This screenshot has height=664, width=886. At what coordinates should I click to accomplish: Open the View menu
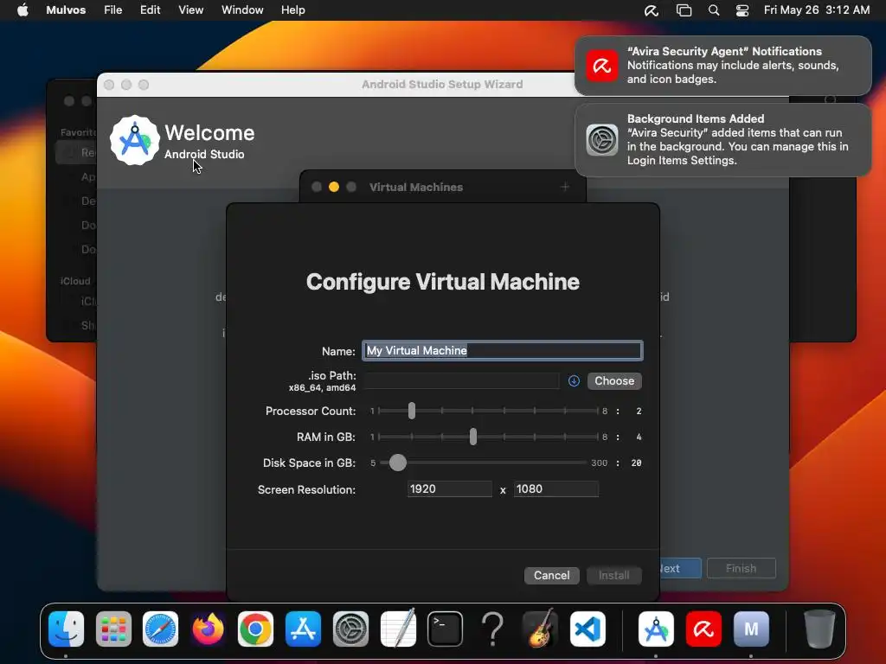click(x=191, y=10)
